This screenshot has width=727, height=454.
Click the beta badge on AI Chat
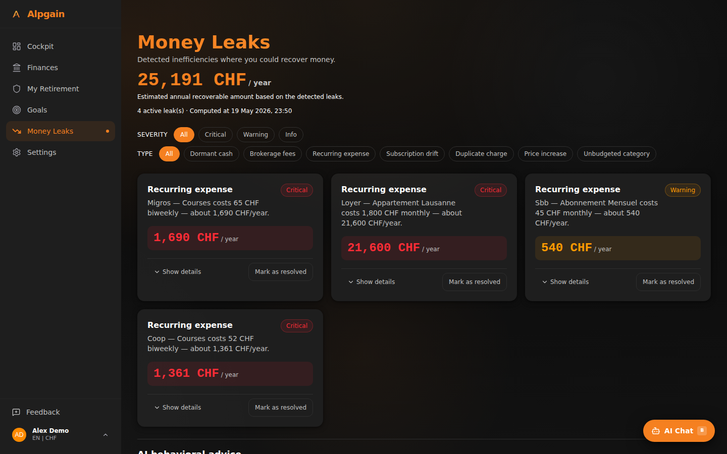coord(702,430)
